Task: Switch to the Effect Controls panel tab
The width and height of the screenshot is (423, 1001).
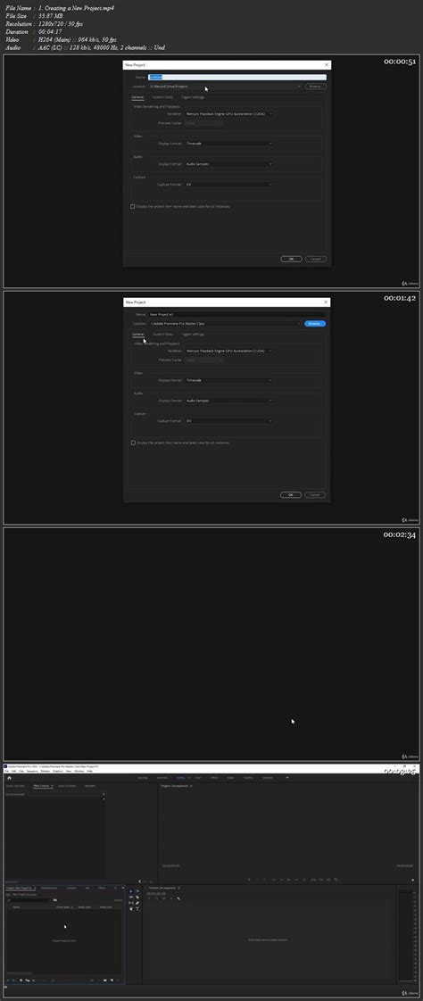Action: coord(42,786)
